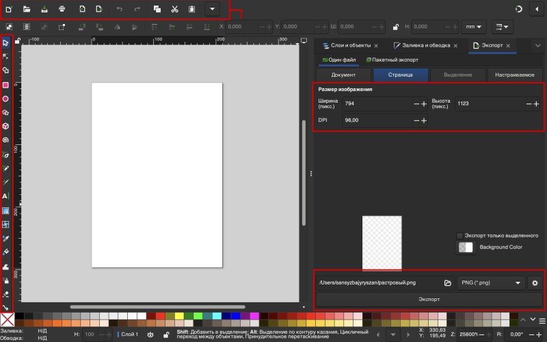Screen dimensions: 547x342
Task: Click the Cut scissors icon
Action: tap(174, 10)
